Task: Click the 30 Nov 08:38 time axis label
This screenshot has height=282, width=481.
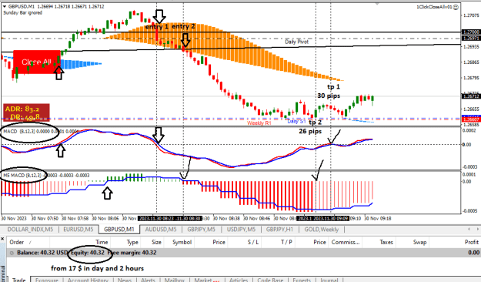Action: (226, 219)
